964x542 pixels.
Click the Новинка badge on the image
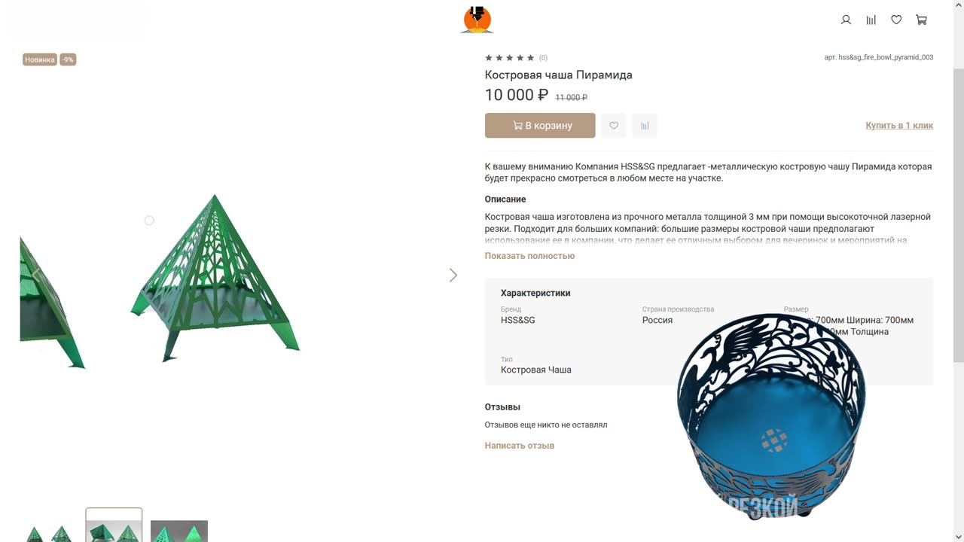[x=40, y=59]
